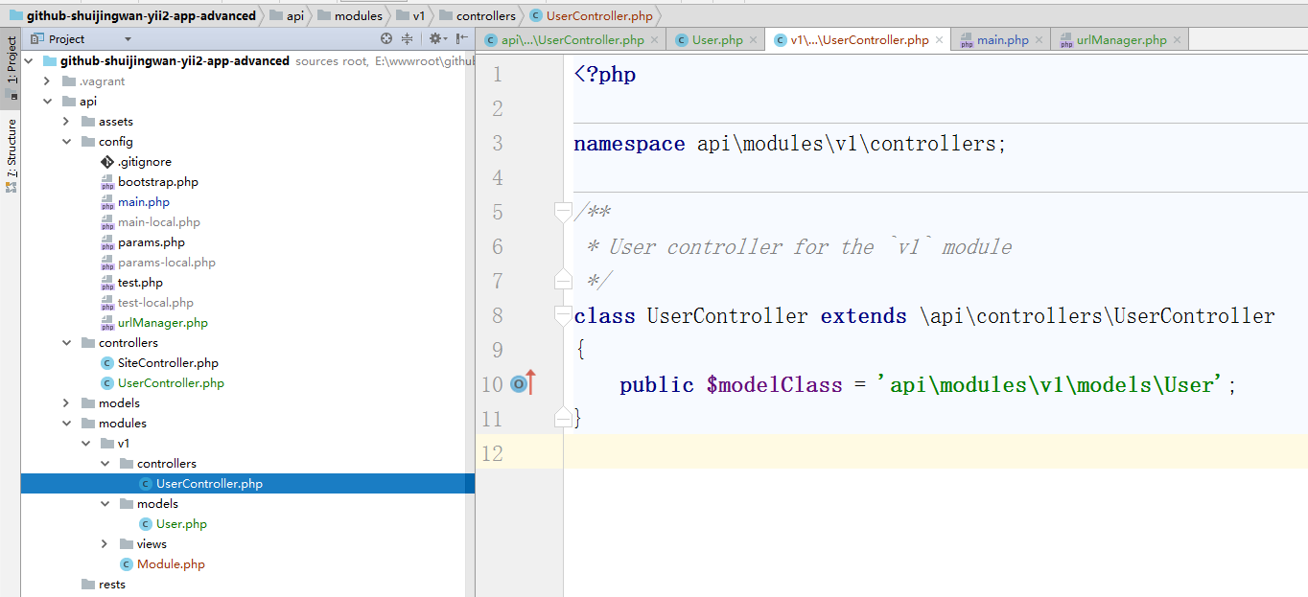Expand the views folder under v1
Image resolution: width=1308 pixels, height=597 pixels.
105,544
